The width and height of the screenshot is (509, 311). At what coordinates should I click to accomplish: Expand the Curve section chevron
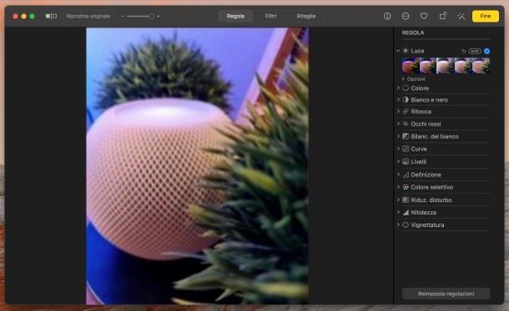tap(398, 148)
